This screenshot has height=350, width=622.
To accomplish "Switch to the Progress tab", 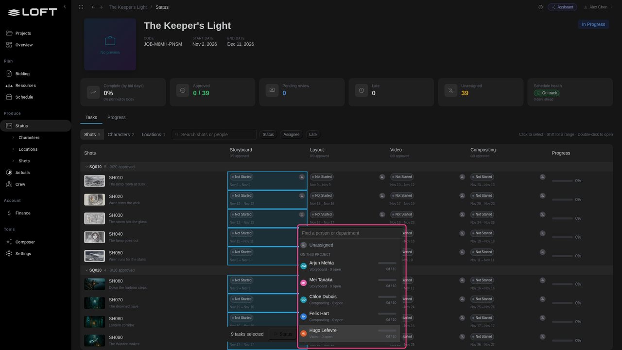I will (116, 118).
